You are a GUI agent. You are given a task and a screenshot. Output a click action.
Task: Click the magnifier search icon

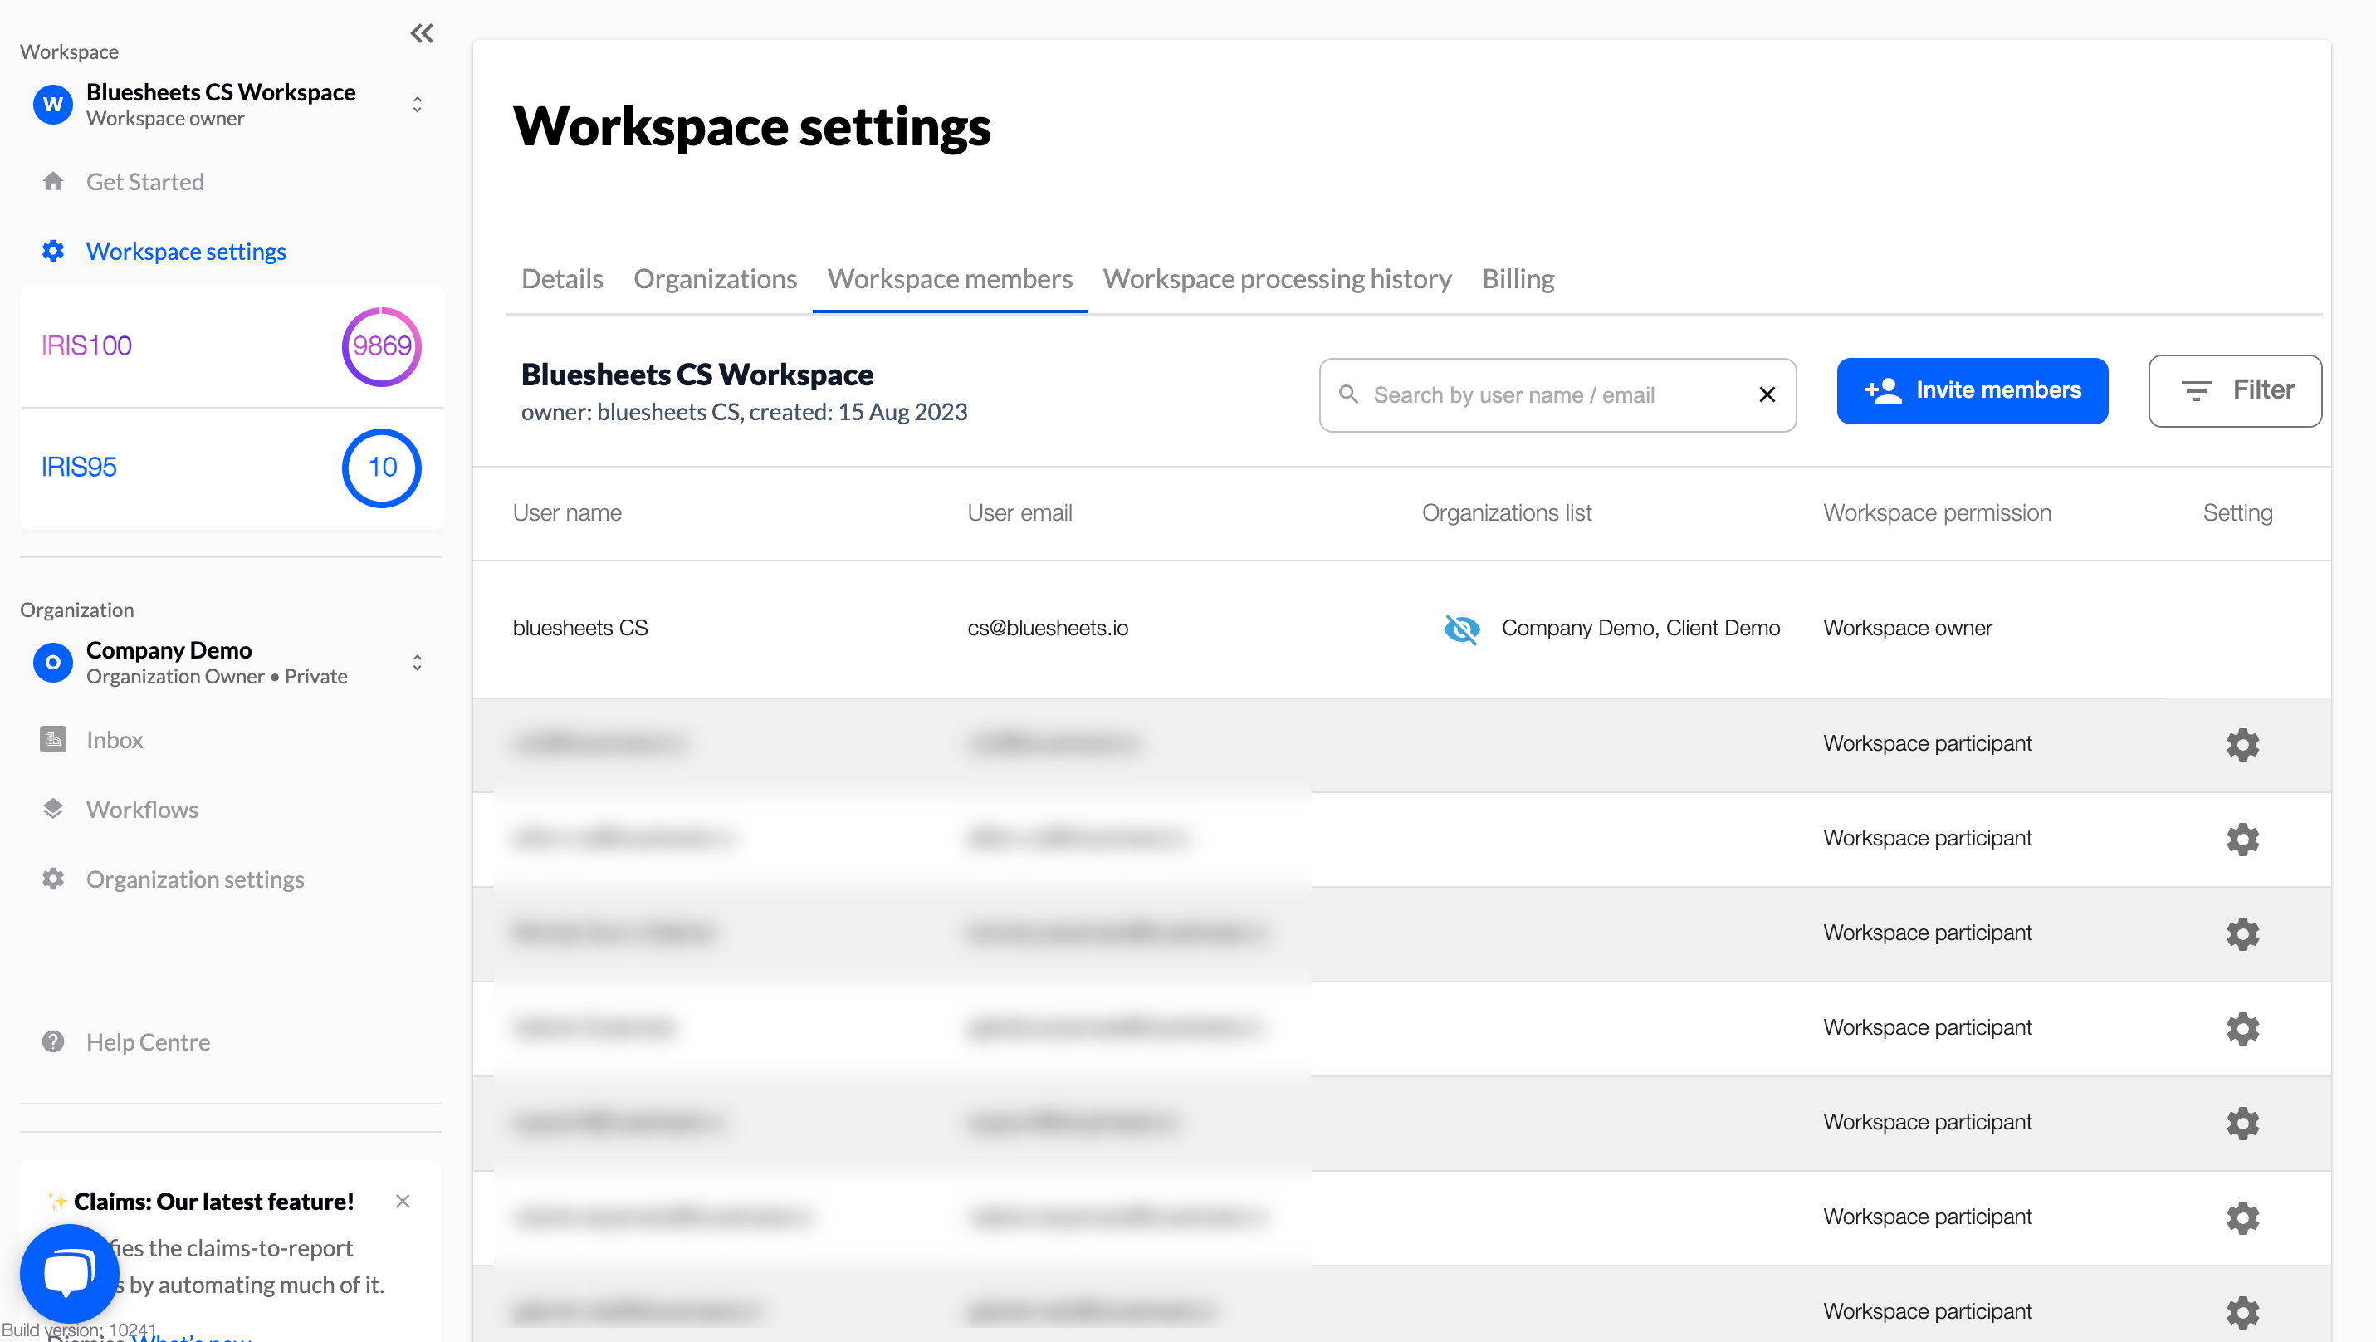[1348, 394]
